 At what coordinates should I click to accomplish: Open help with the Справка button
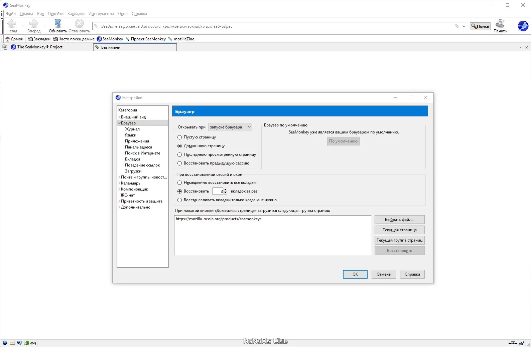pyautogui.click(x=412, y=274)
